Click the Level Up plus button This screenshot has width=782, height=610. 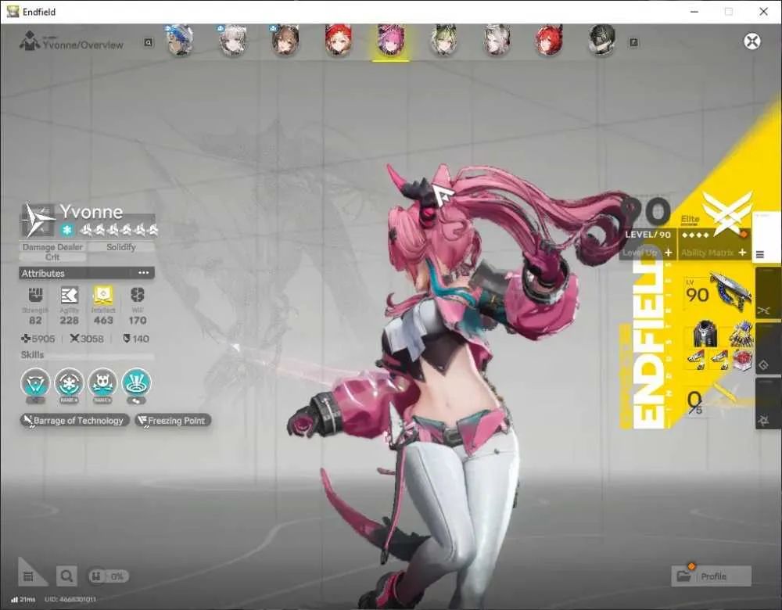669,253
